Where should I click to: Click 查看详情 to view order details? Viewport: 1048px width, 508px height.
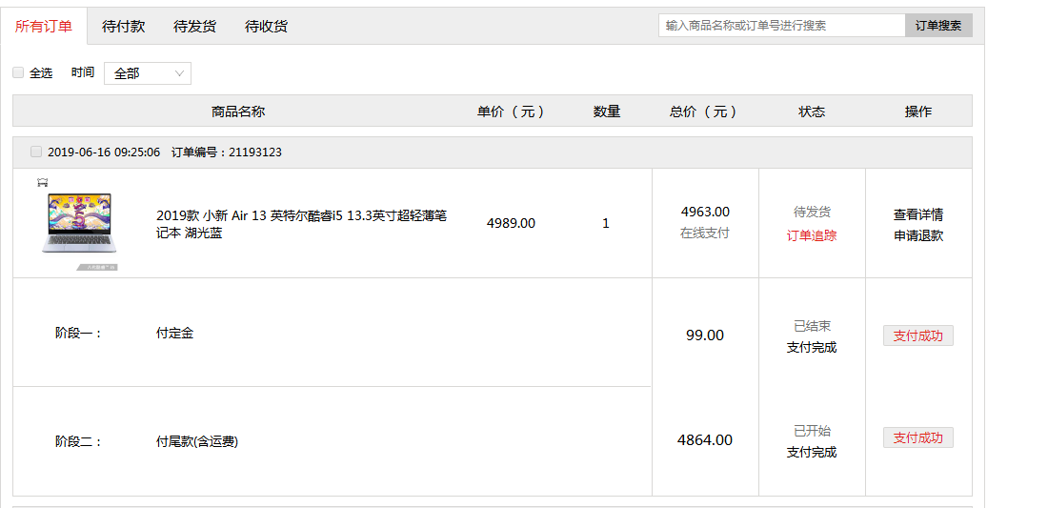coord(918,214)
